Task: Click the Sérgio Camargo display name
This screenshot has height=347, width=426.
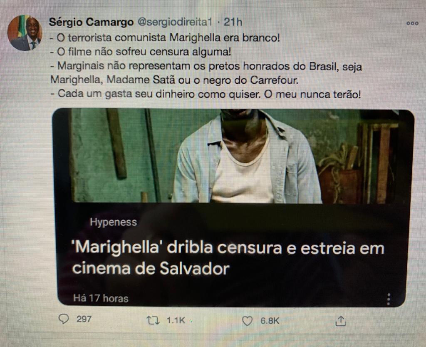Action: tap(91, 22)
